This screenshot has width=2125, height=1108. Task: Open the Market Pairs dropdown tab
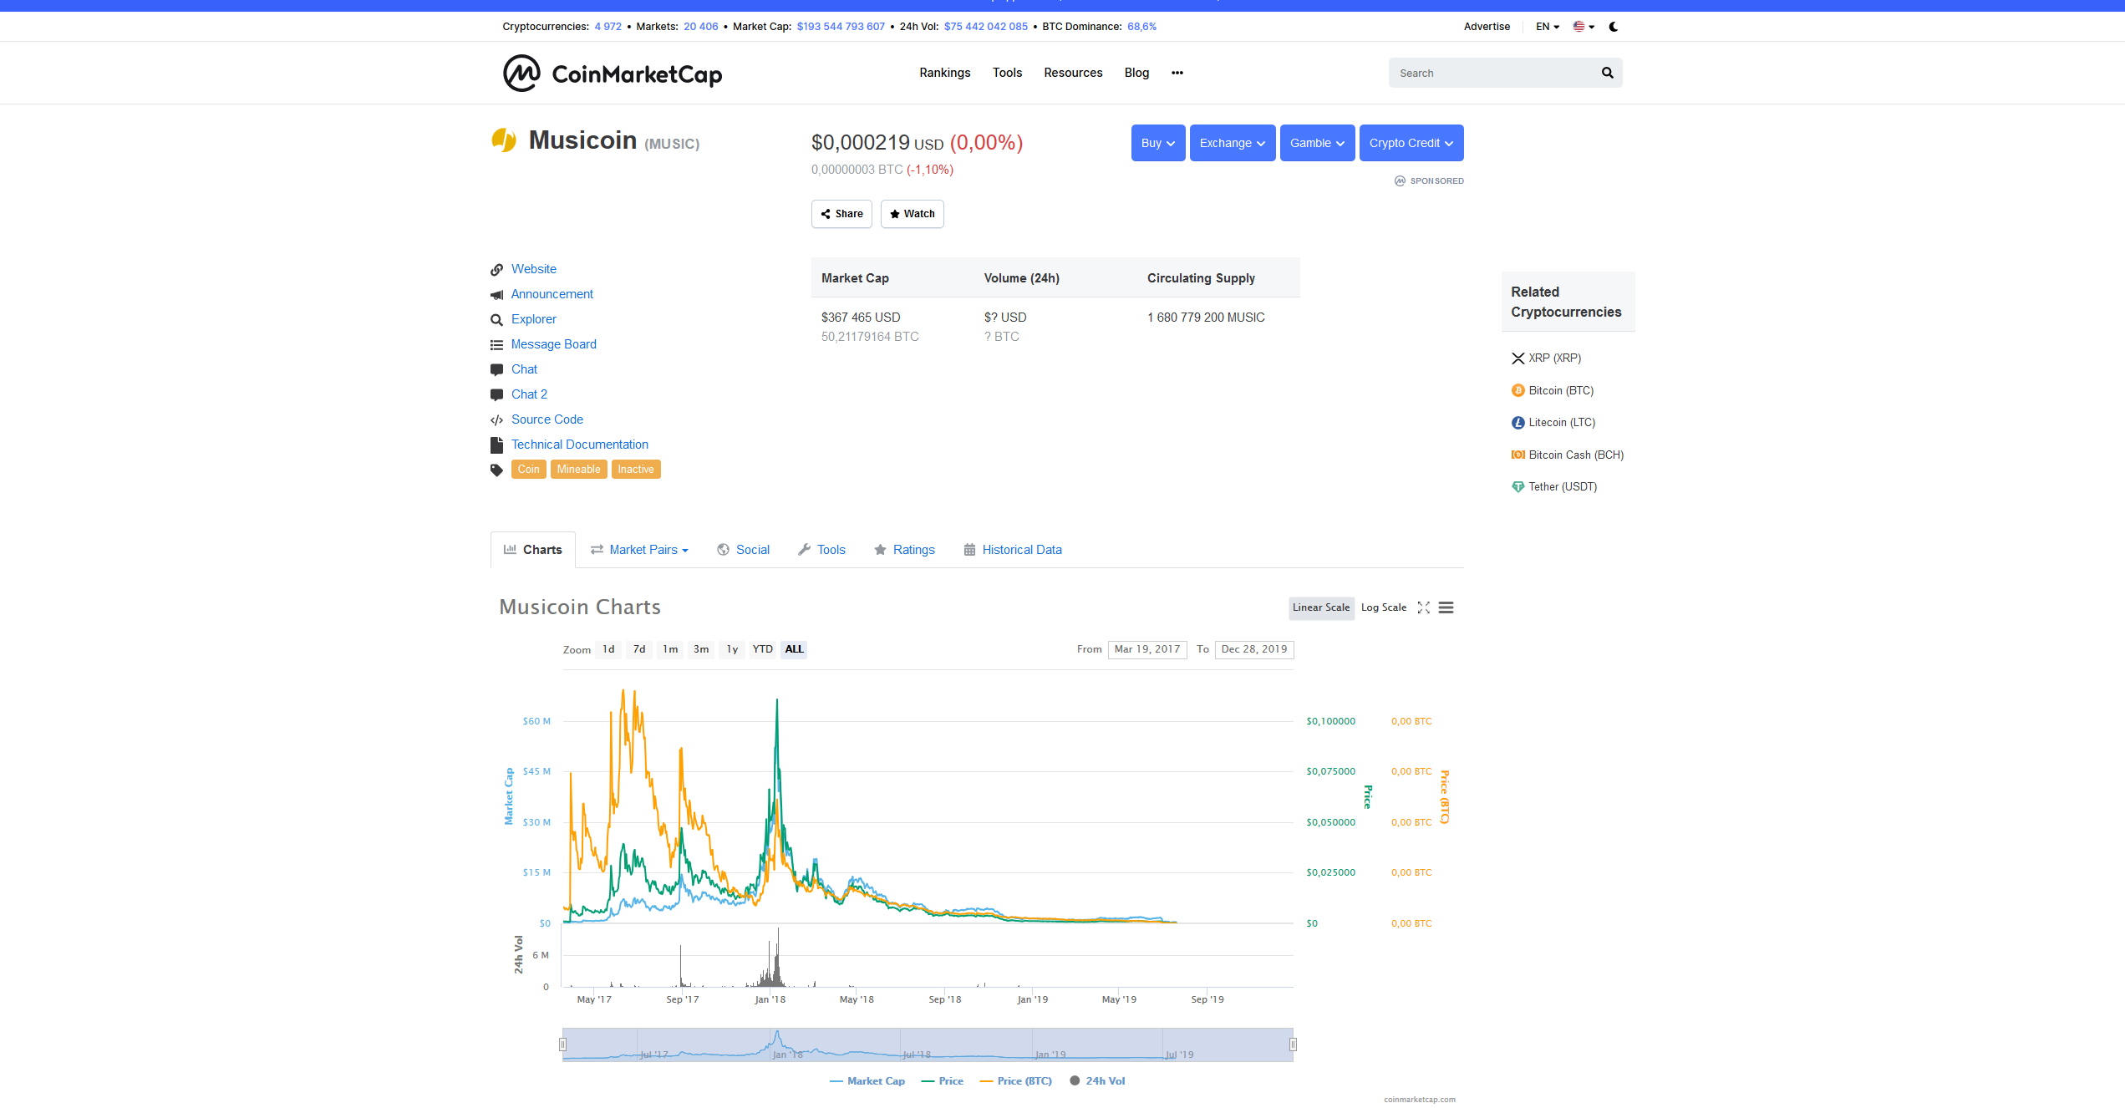pos(639,550)
